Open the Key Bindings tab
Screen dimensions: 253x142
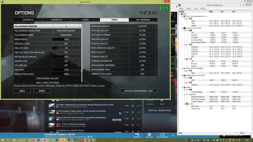point(143,20)
